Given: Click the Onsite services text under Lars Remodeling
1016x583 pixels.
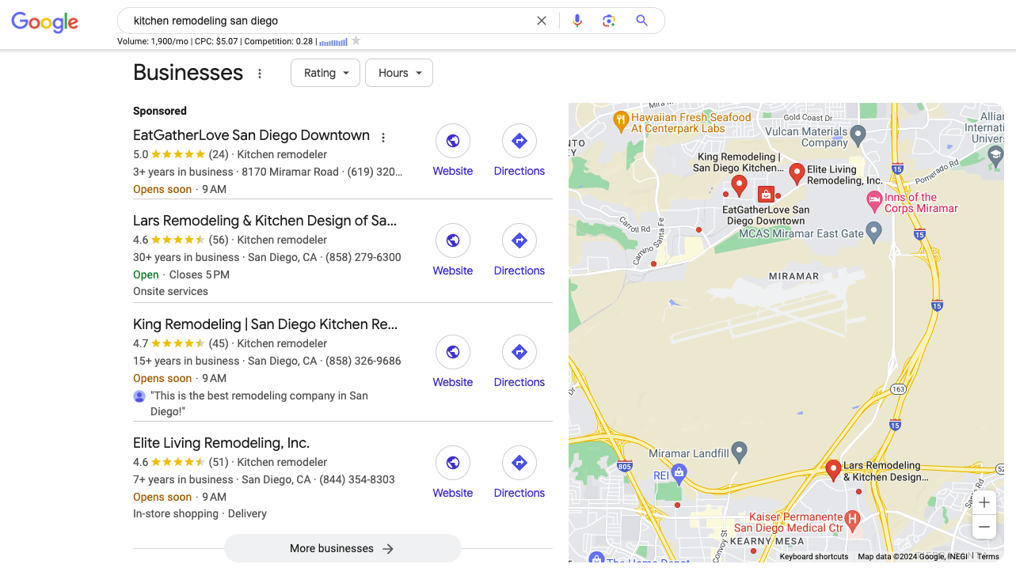Looking at the screenshot, I should point(170,291).
